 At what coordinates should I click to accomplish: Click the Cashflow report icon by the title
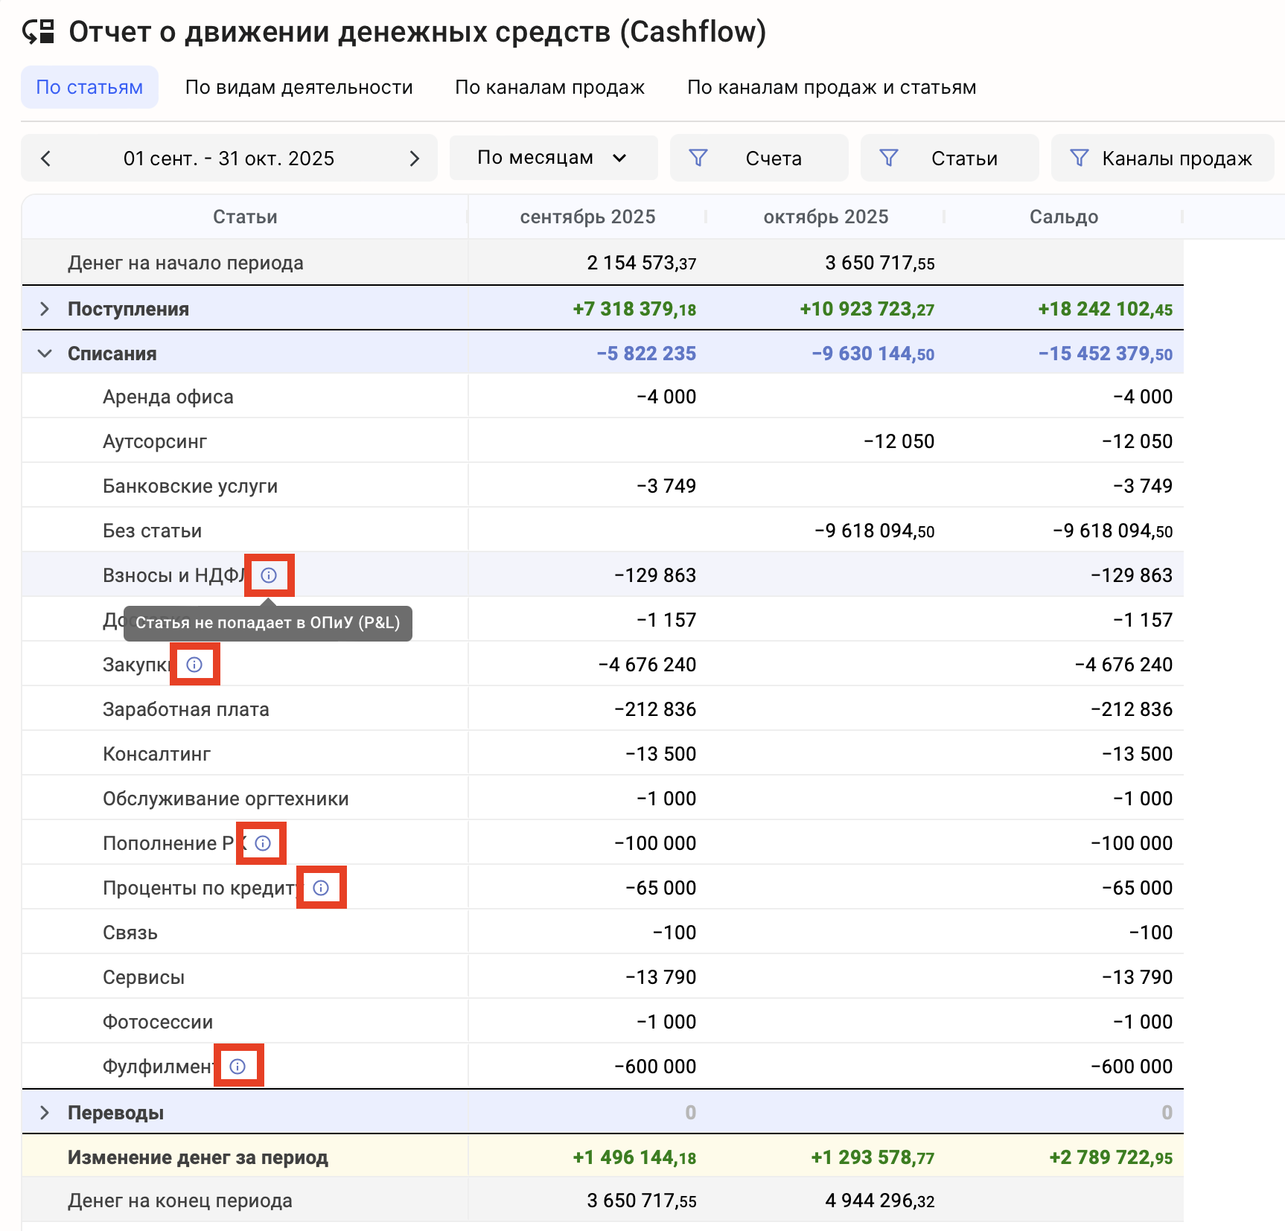(x=39, y=32)
